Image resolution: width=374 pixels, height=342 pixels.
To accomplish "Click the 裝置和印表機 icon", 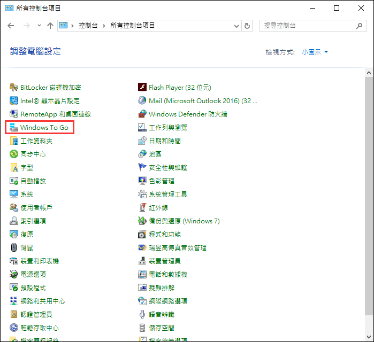I will tap(13, 261).
